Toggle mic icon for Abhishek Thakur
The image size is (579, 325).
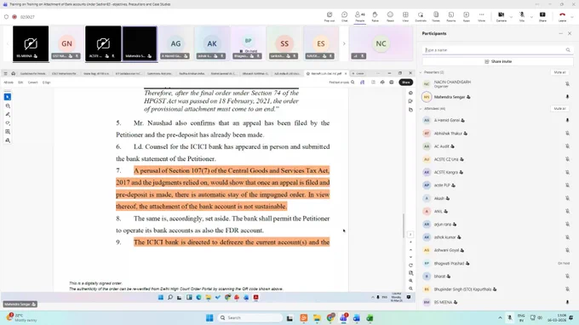coord(567,134)
